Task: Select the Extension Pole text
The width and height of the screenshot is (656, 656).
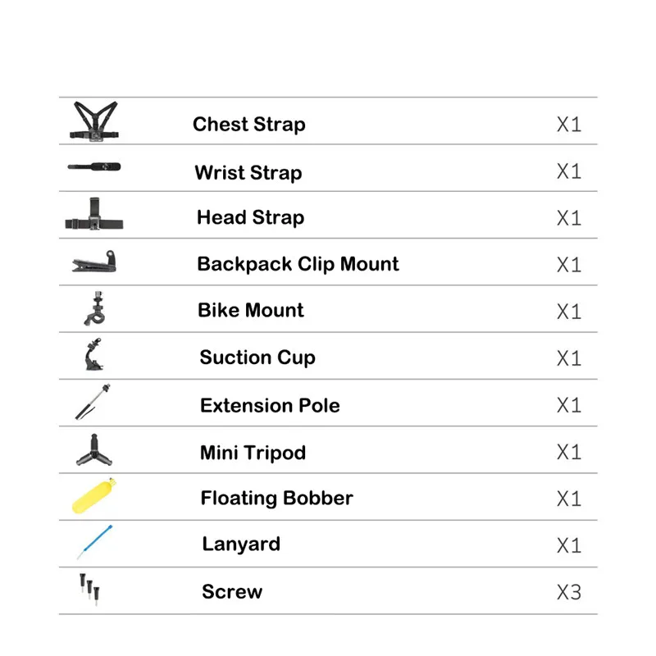Action: click(270, 405)
